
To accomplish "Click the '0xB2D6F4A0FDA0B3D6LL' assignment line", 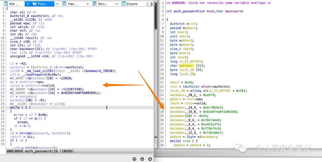I will tap(55, 93).
